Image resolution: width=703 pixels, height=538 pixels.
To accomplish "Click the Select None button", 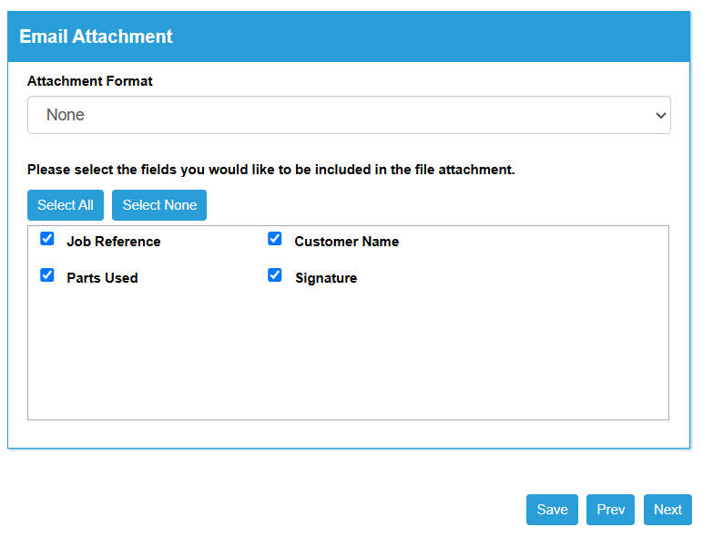I will [x=159, y=205].
